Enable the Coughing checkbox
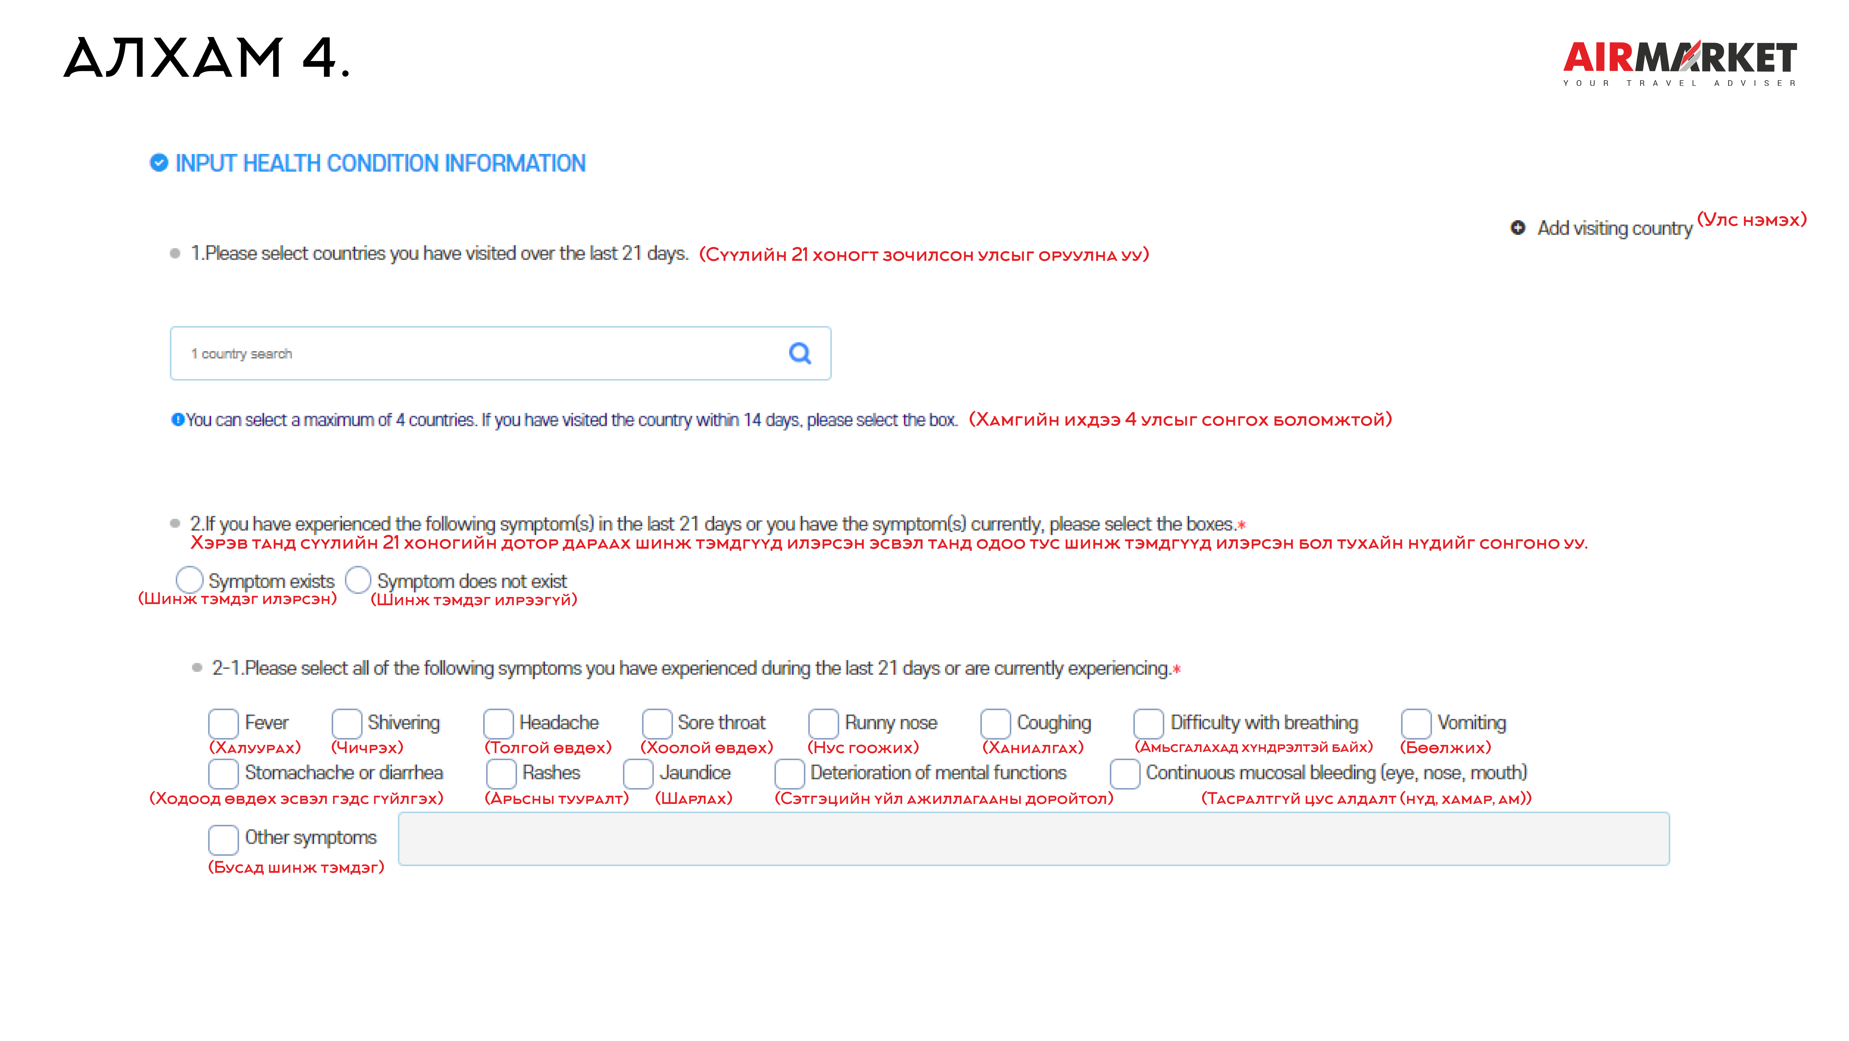Screen dimensions: 1849x1041 (996, 724)
